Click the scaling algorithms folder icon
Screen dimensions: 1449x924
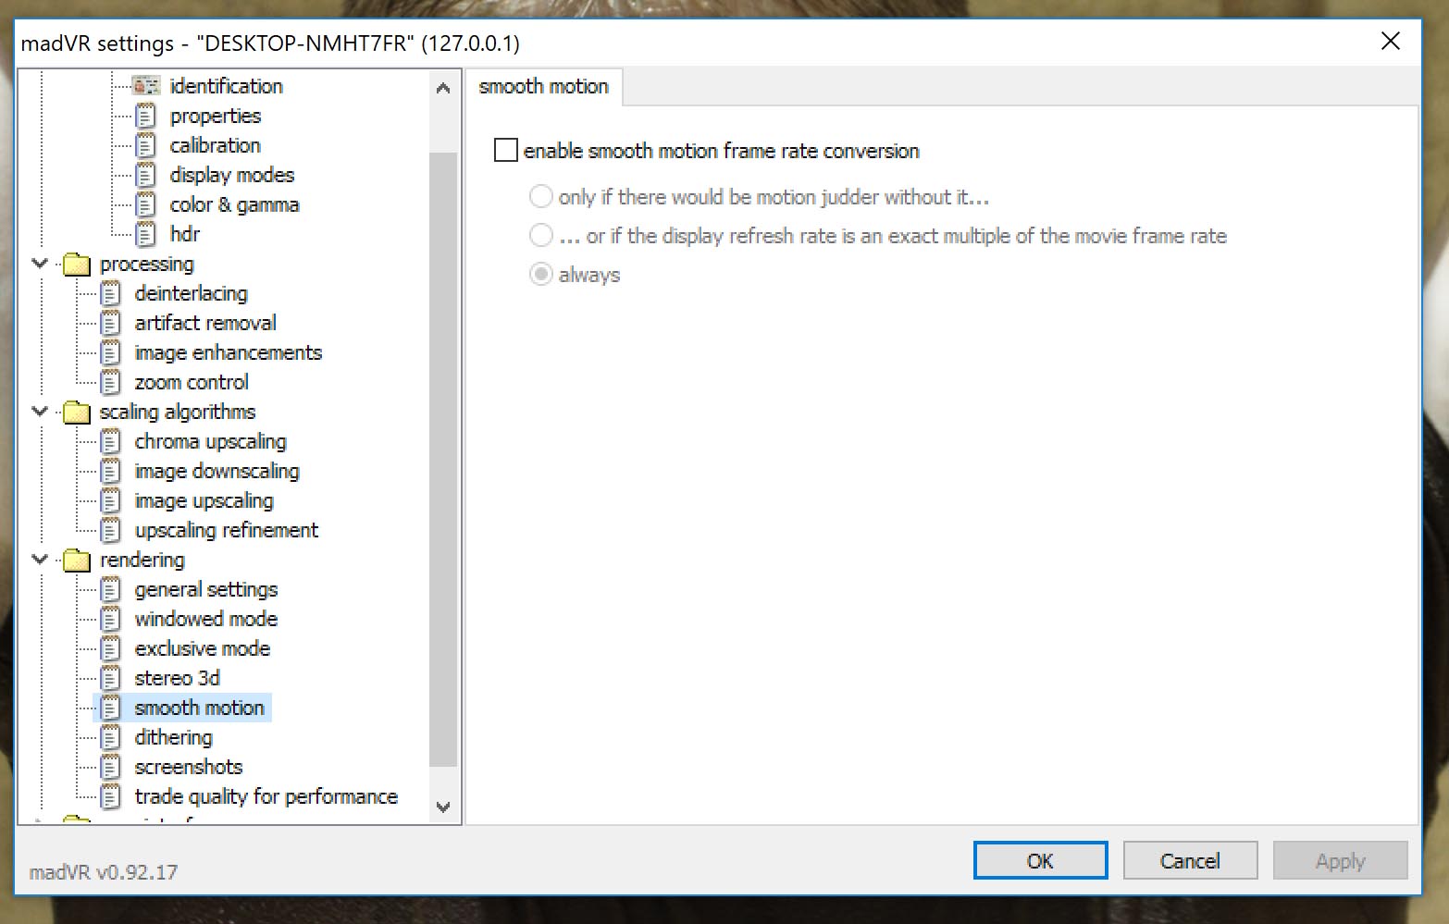76,413
